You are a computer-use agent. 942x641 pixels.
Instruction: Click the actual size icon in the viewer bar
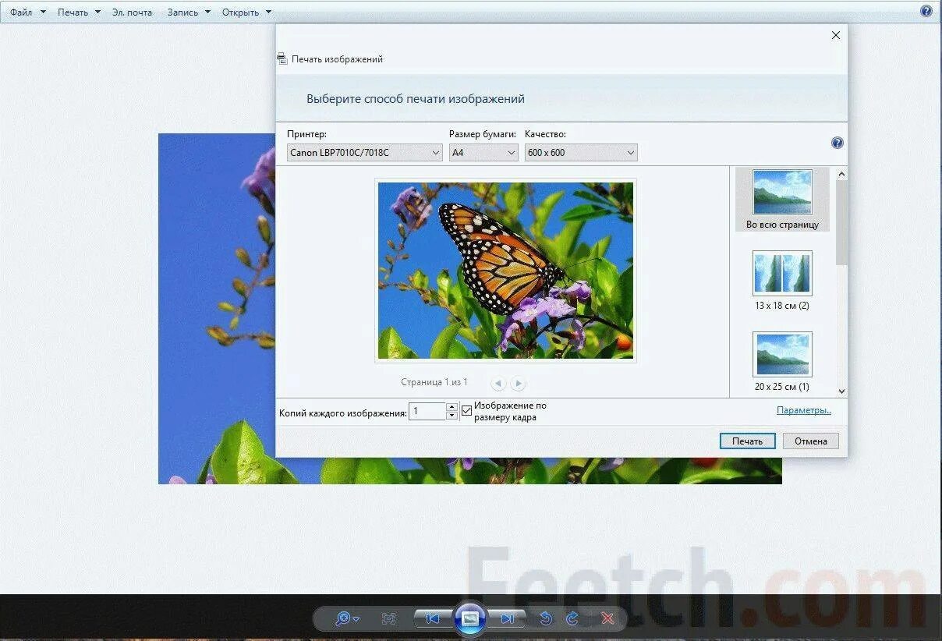389,618
